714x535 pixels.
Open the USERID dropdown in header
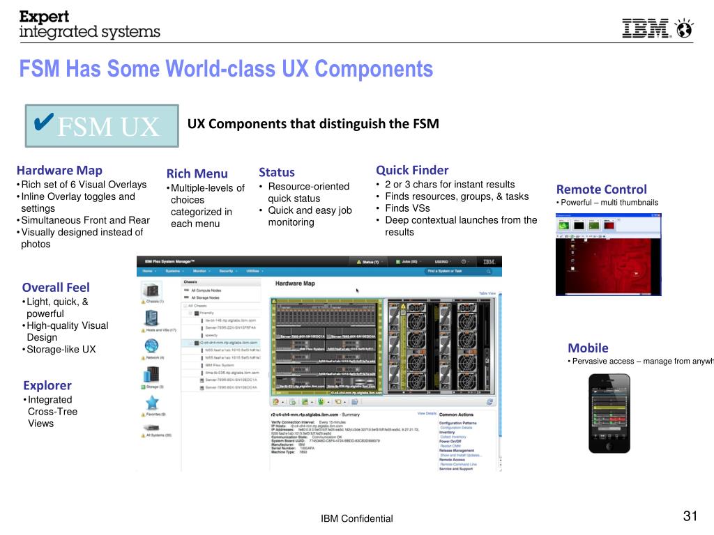[x=443, y=262]
